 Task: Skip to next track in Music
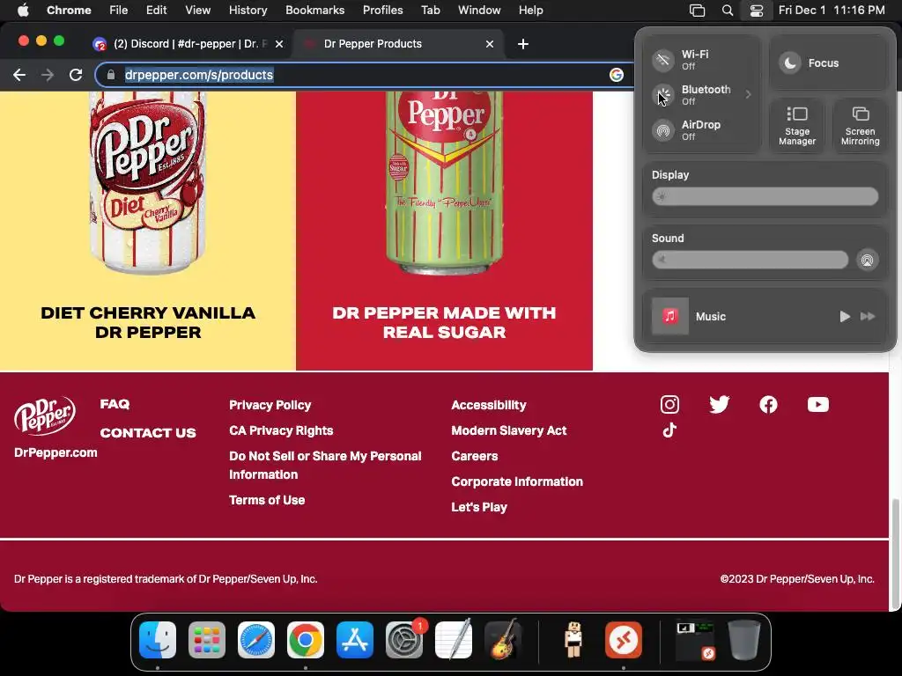(868, 316)
